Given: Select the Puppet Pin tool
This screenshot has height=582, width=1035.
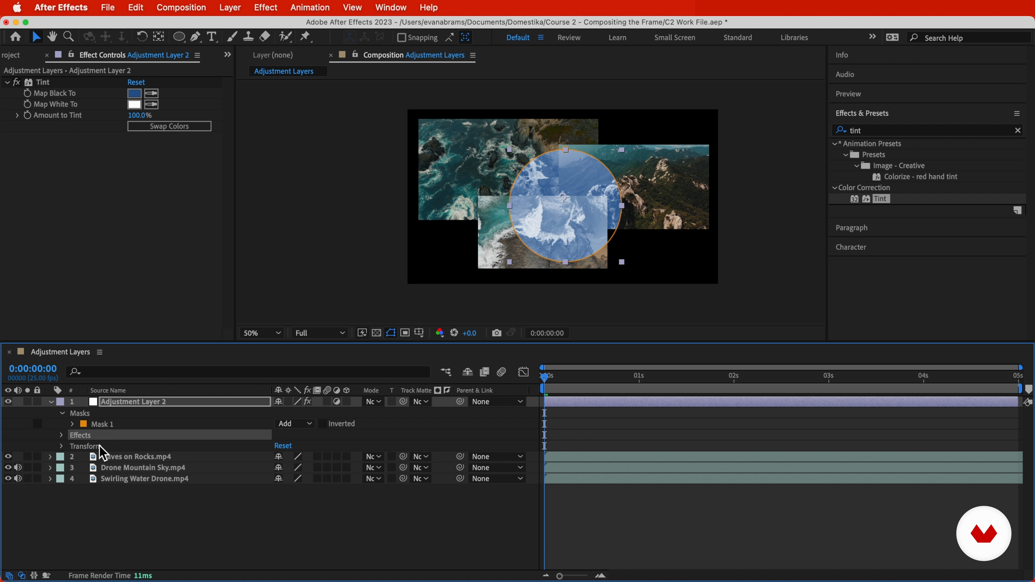Looking at the screenshot, I should click(x=305, y=37).
